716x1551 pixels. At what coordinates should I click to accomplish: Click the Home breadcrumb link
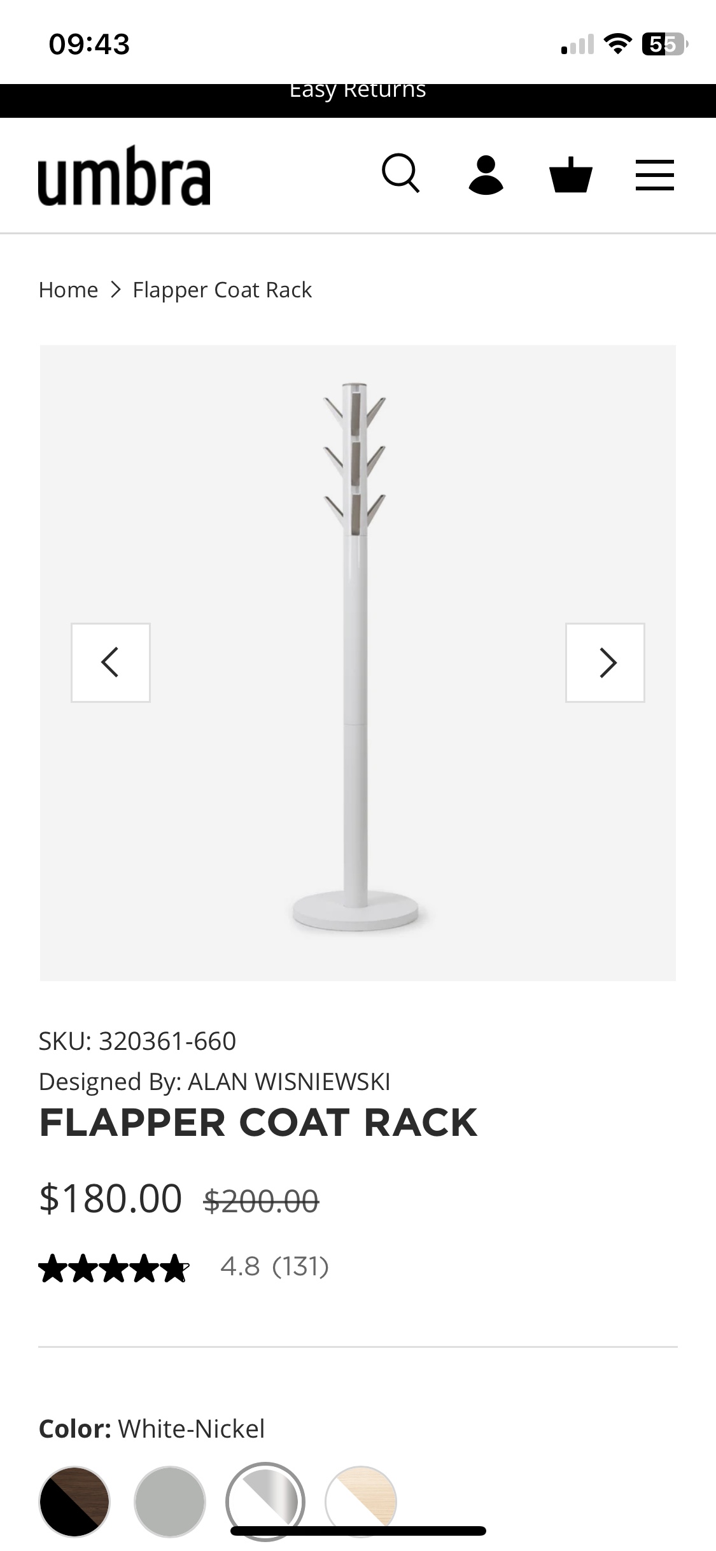(x=69, y=290)
